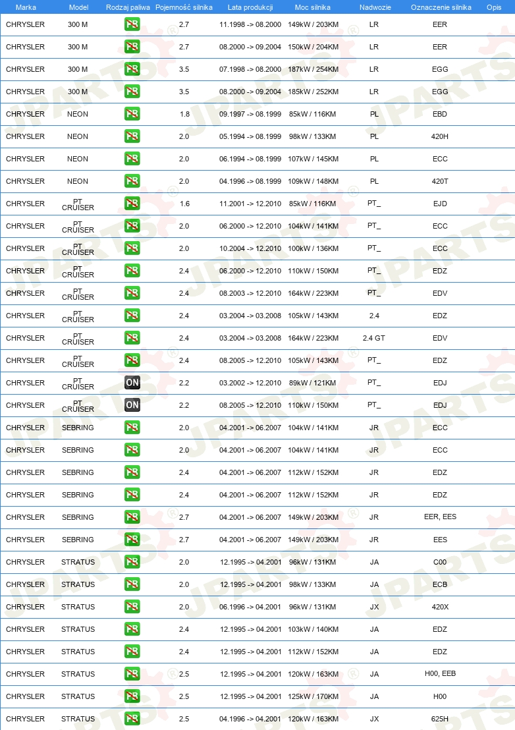Viewport: 515px width, 730px height.
Task: Click diesel ON icon in PT Cruiser 2.2 110kW row
Action: 132,405
